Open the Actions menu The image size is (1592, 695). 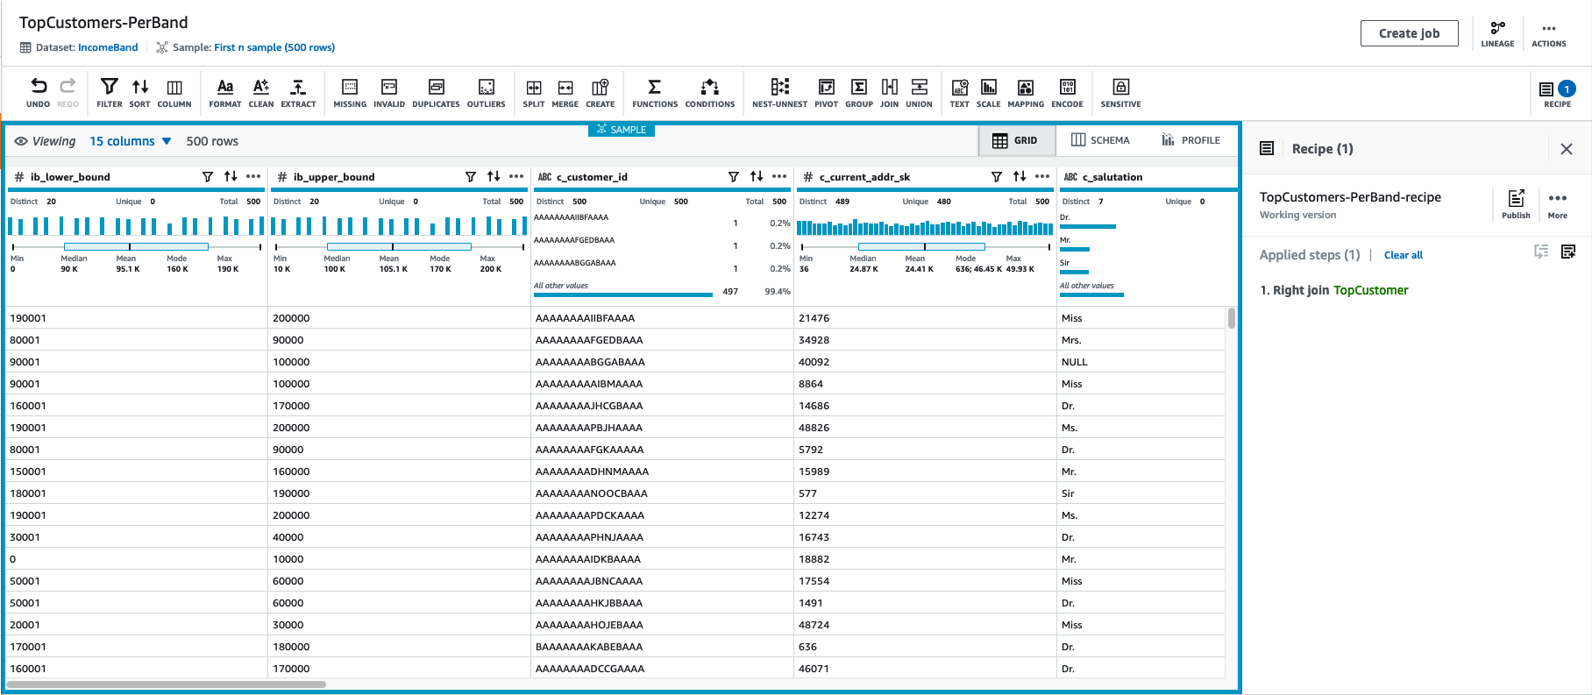pos(1549,33)
